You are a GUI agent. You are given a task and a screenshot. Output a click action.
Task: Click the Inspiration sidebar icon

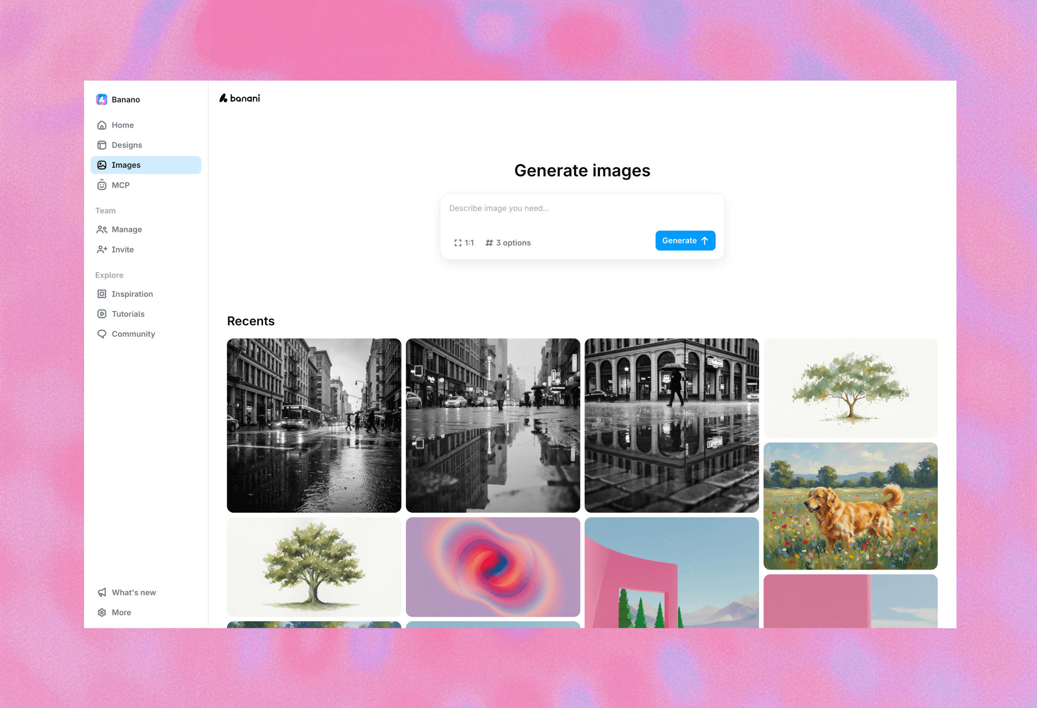point(102,294)
